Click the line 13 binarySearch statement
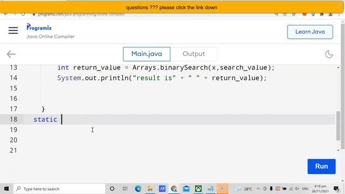Viewport: 345px width, 194px height. click(x=166, y=67)
